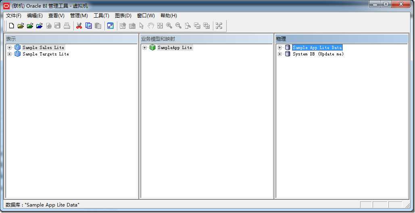Expand the Sample Sales Lite subject area
415x213 pixels.
click(x=10, y=48)
